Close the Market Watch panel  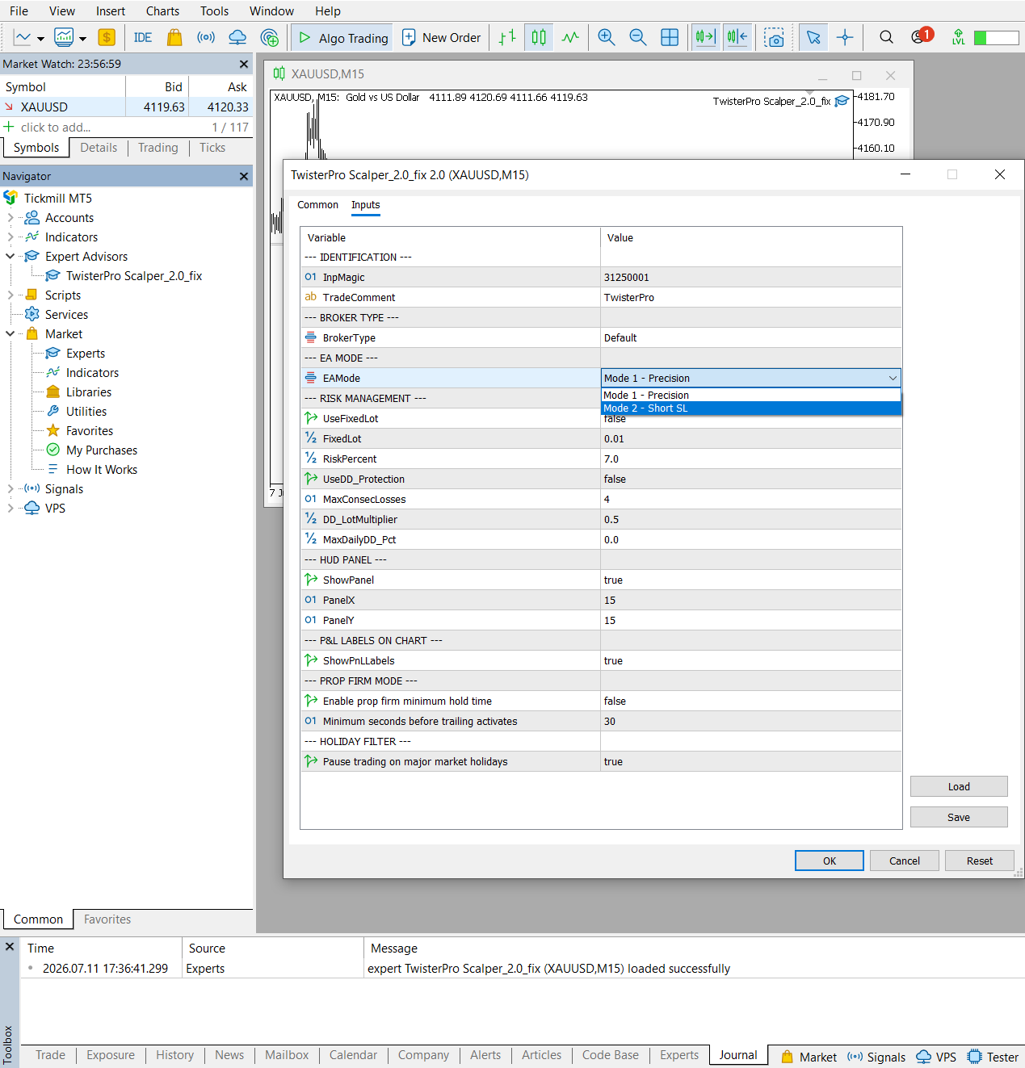tap(244, 64)
